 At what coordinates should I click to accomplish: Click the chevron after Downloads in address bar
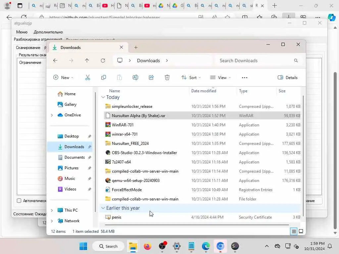(167, 61)
